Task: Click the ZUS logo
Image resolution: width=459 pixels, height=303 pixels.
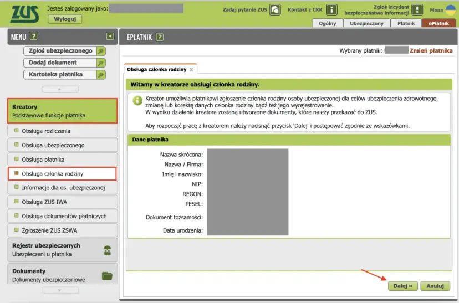Action: click(x=23, y=14)
